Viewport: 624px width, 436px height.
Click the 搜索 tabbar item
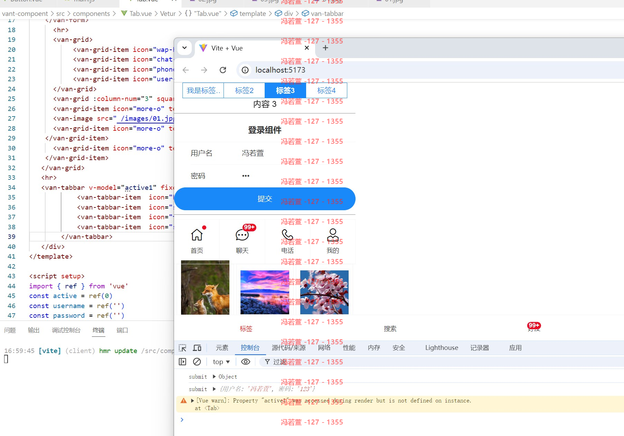tap(390, 328)
